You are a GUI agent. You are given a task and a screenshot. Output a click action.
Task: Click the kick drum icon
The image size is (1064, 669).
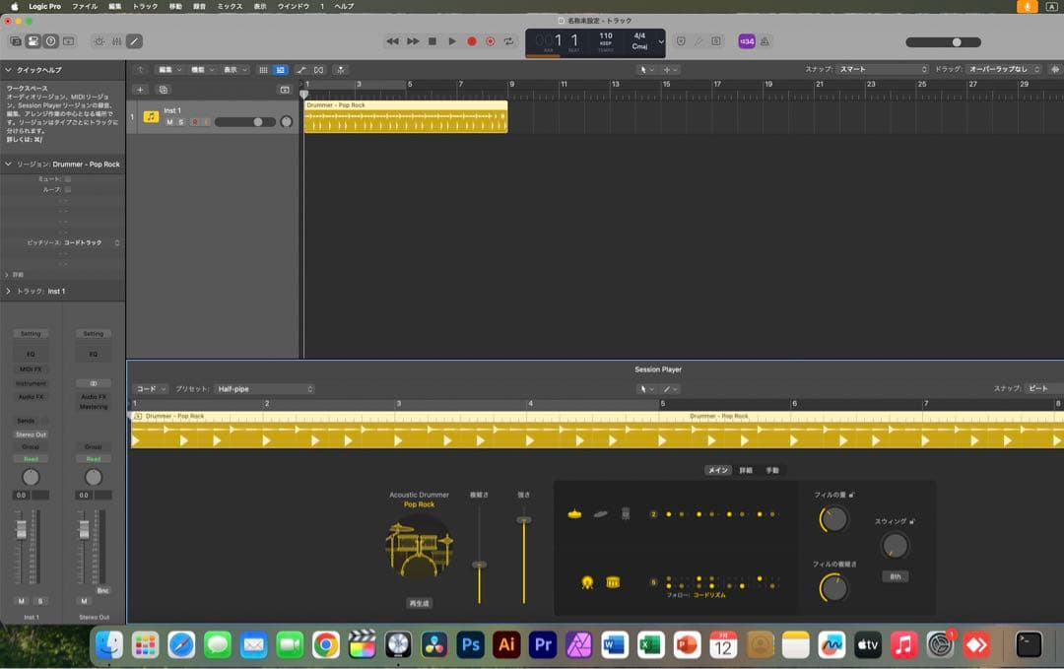tap(588, 582)
